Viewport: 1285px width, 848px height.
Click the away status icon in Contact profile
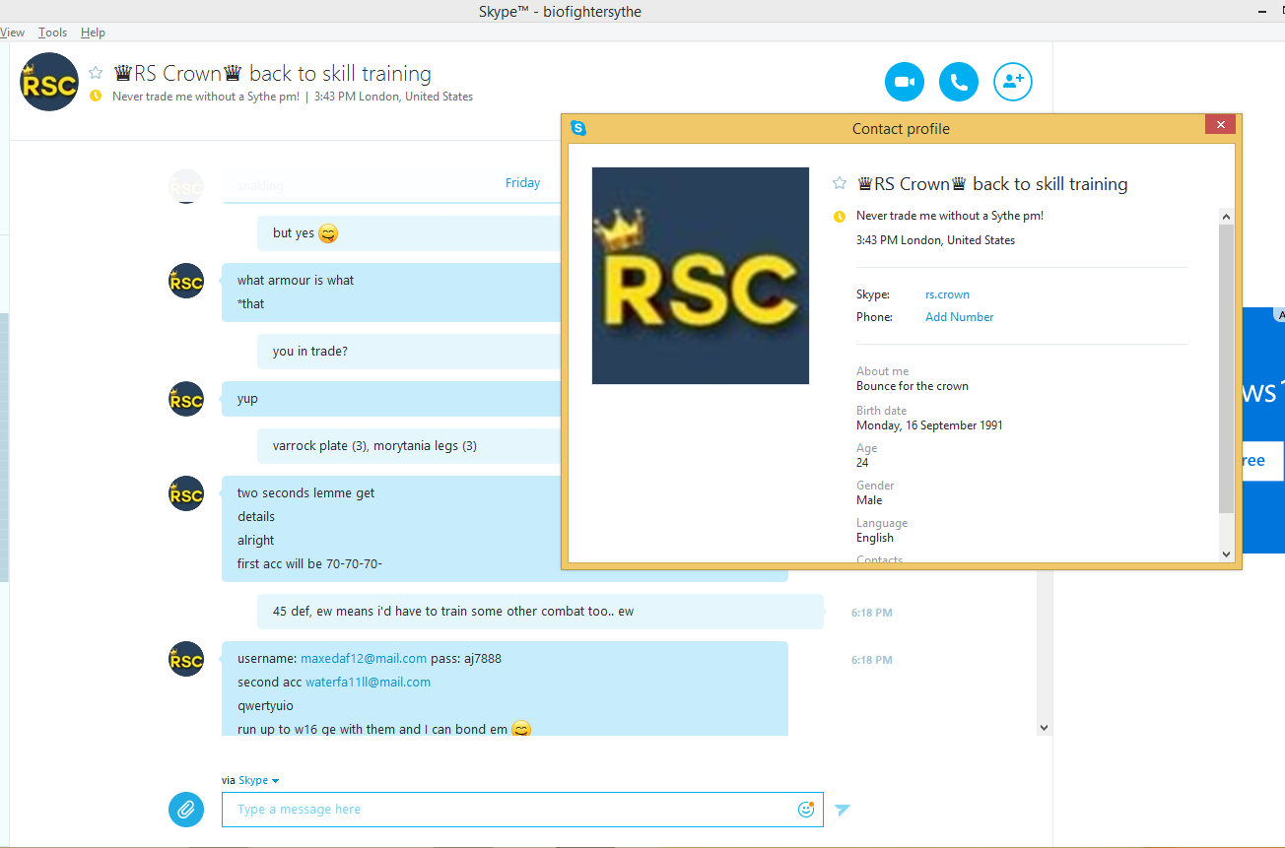(840, 216)
